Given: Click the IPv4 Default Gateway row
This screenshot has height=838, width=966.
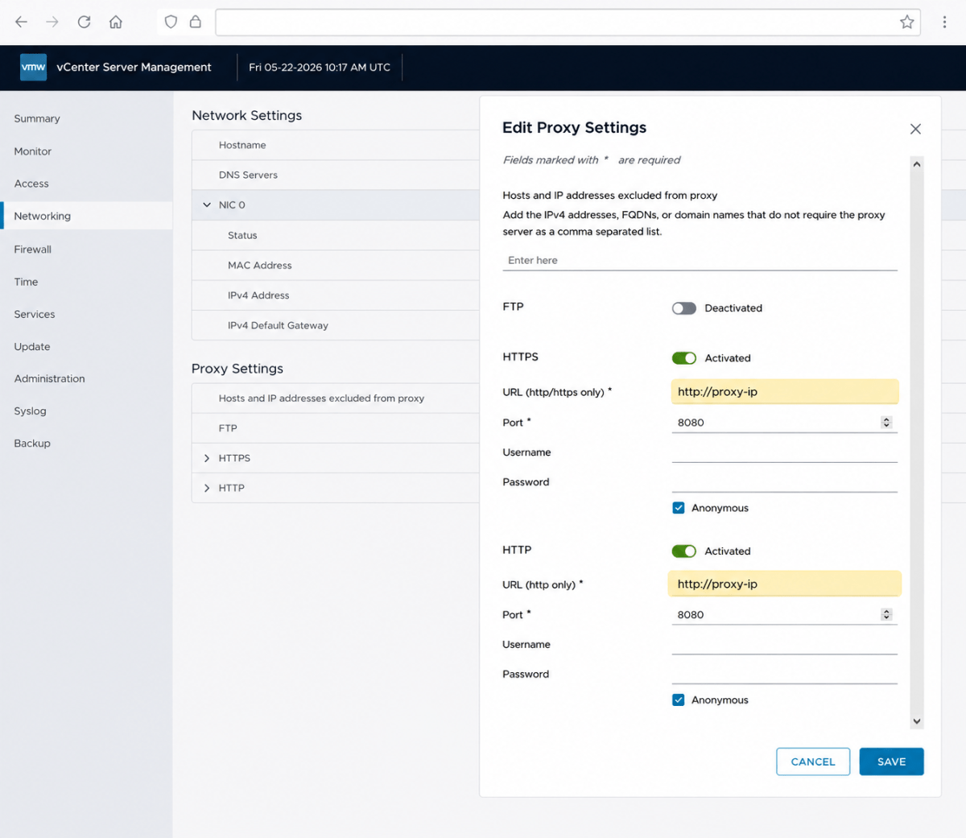Looking at the screenshot, I should coord(336,325).
